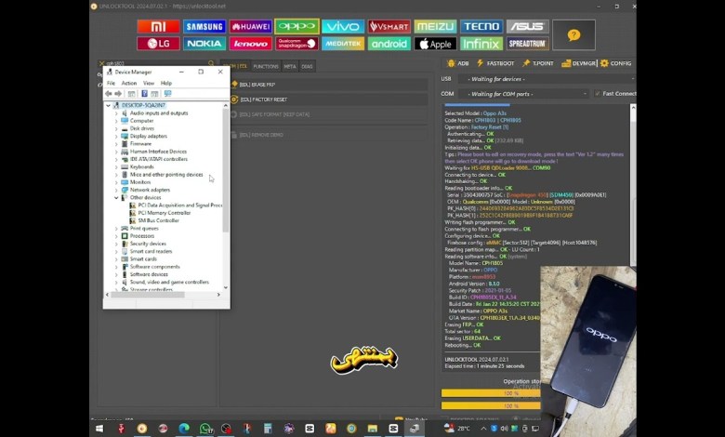Choose the Huawei brand icon
Image resolution: width=725 pixels, height=437 pixels.
click(x=250, y=27)
